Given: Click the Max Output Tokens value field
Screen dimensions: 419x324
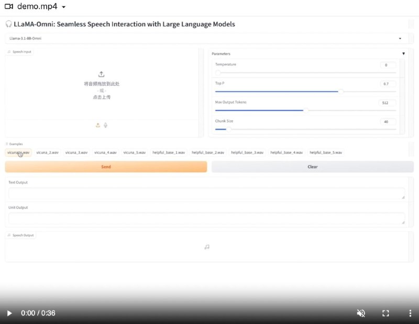Looking at the screenshot, I should click(x=387, y=102).
